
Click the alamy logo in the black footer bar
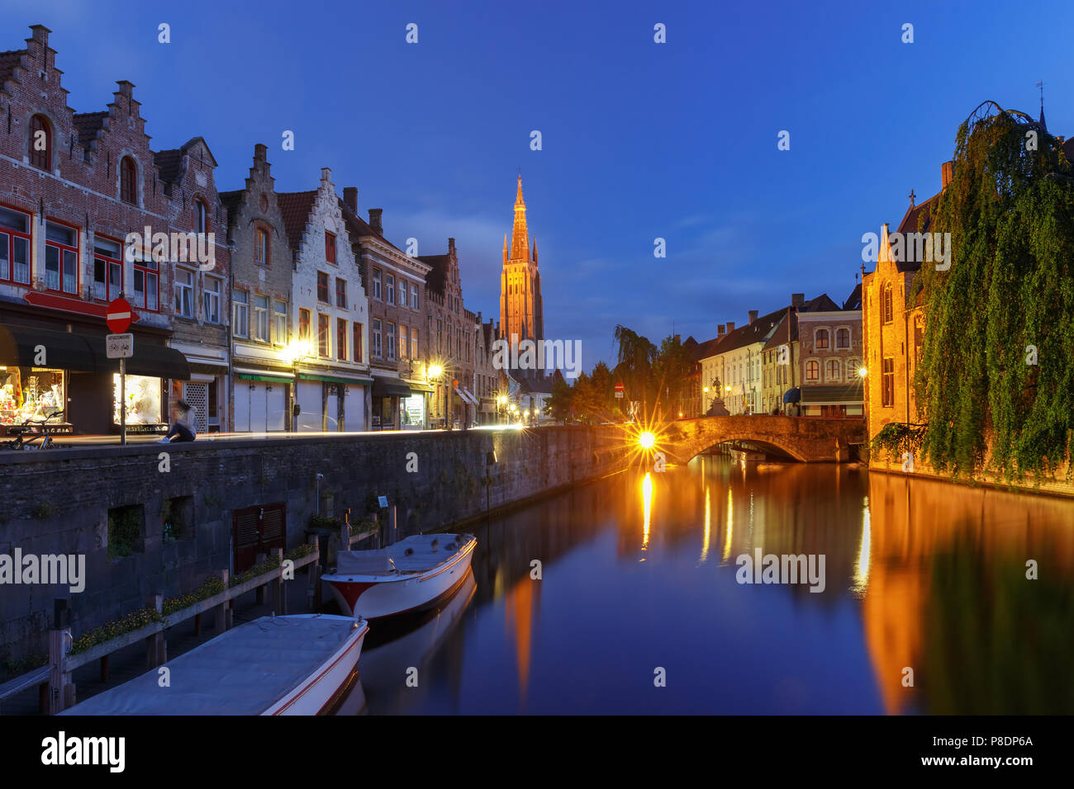point(83,752)
